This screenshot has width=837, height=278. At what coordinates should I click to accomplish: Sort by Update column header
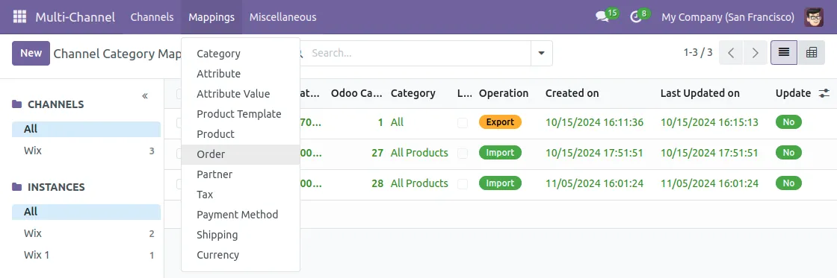(x=793, y=93)
